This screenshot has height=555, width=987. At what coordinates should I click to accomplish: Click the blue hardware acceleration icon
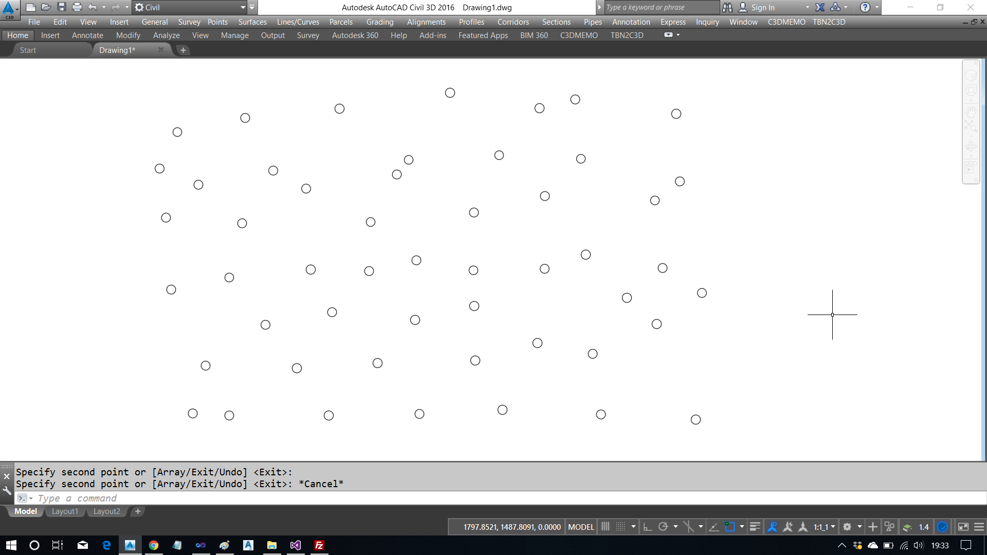(942, 527)
